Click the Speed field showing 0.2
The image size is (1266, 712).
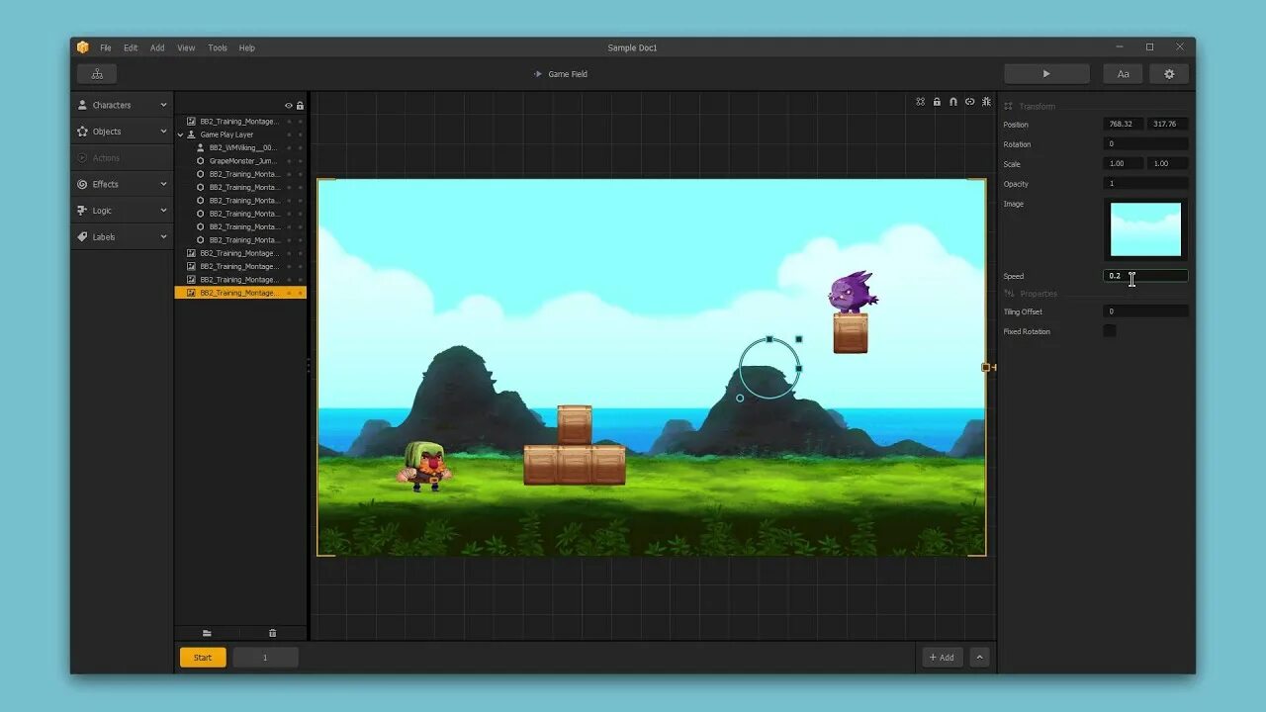pos(1145,276)
